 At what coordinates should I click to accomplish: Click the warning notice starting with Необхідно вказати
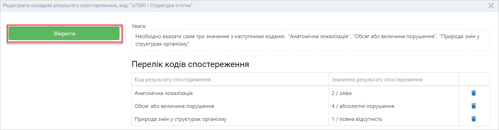[310, 40]
